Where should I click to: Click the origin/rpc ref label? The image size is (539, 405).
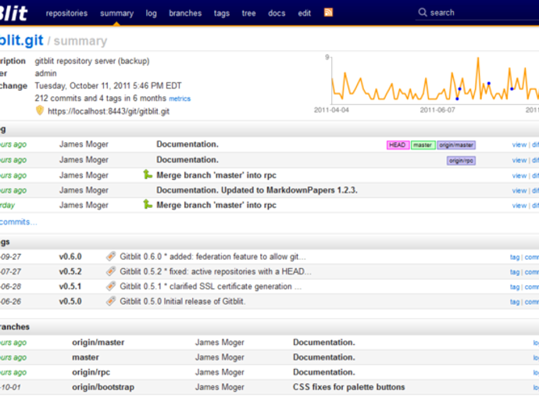click(462, 160)
